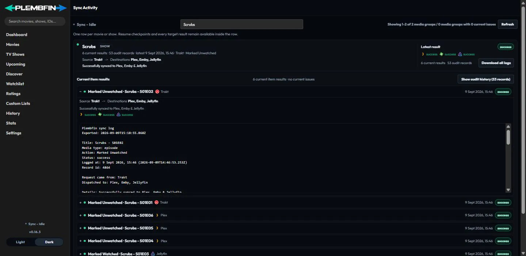Open Ratings in the sidebar
Screen dimensions: 526x256
point(13,94)
